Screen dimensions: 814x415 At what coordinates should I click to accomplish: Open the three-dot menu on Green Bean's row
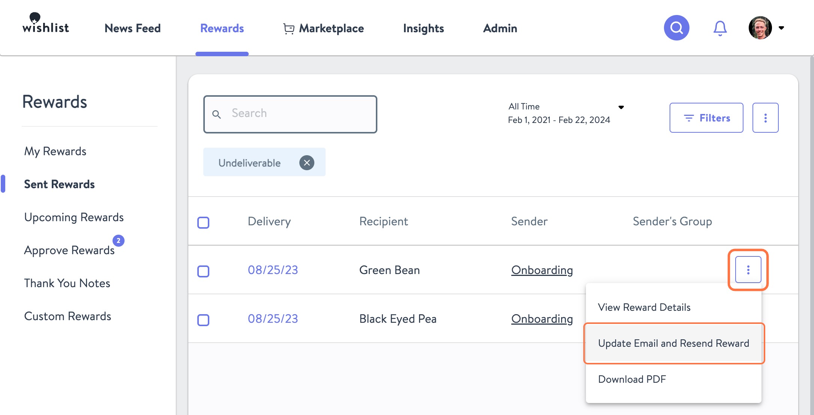coord(748,270)
